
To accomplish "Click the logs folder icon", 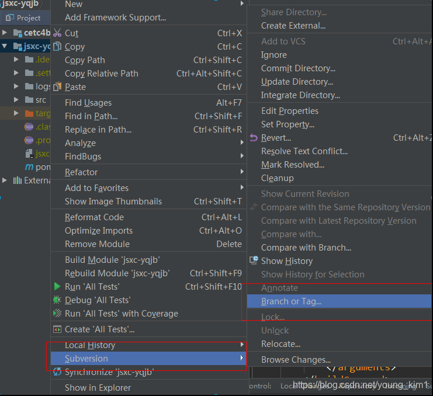I will coord(29,86).
